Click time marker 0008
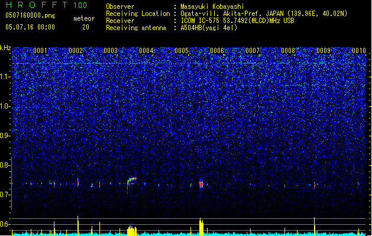 point(288,50)
